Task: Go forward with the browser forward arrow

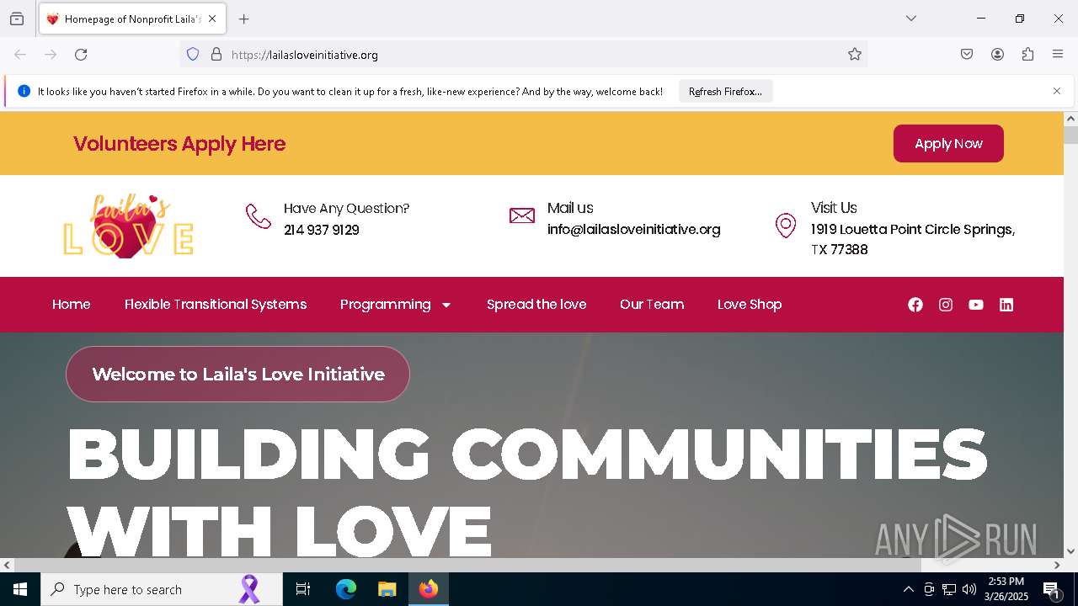Action: (51, 55)
